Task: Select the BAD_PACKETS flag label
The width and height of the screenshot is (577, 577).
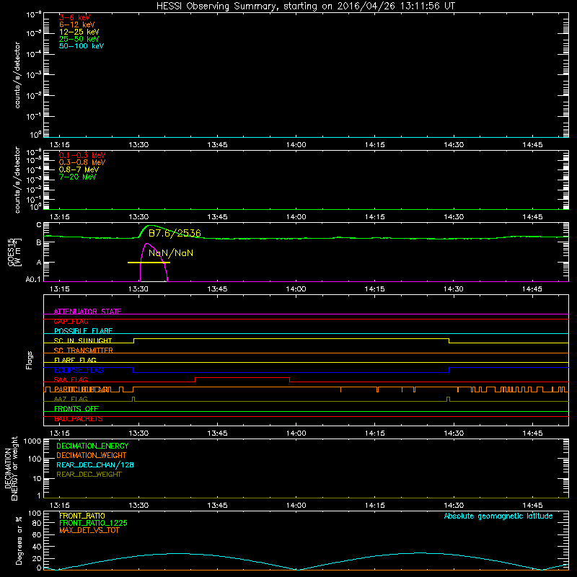Action: pos(79,418)
